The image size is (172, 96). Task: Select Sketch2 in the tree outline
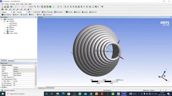pyautogui.click(x=15, y=25)
